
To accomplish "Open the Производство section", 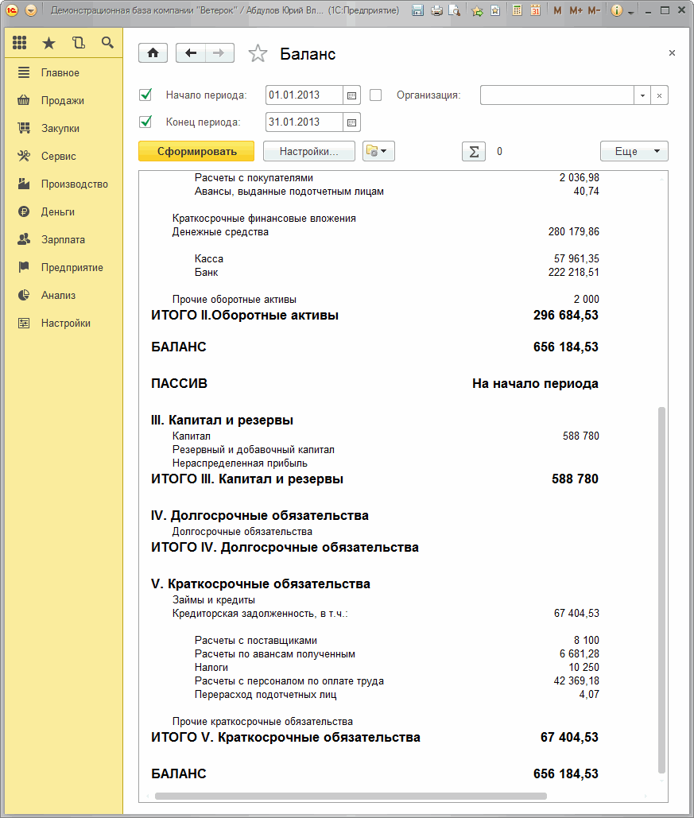I will click(64, 184).
